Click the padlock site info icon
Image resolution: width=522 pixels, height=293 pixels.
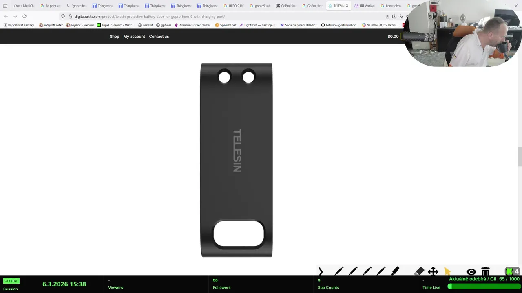70,17
